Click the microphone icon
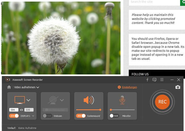The width and height of the screenshot is (185, 131). tap(122, 100)
